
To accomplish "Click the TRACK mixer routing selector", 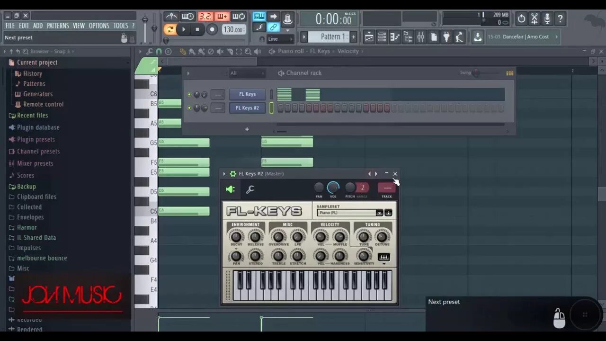I will [387, 188].
